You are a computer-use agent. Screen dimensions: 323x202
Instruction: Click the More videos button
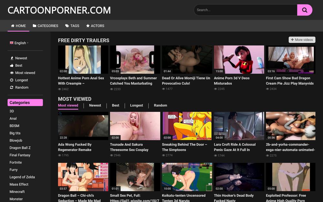302,40
